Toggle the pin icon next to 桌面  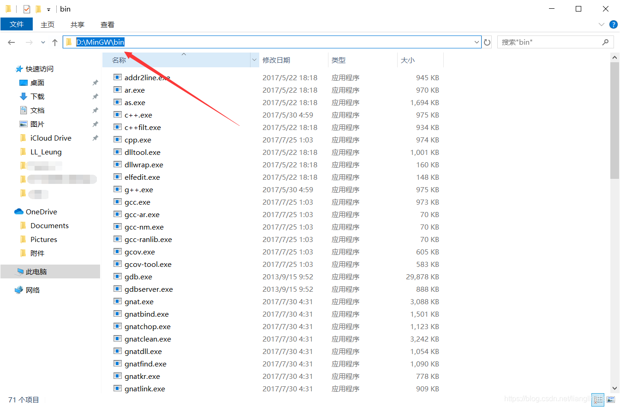point(95,83)
